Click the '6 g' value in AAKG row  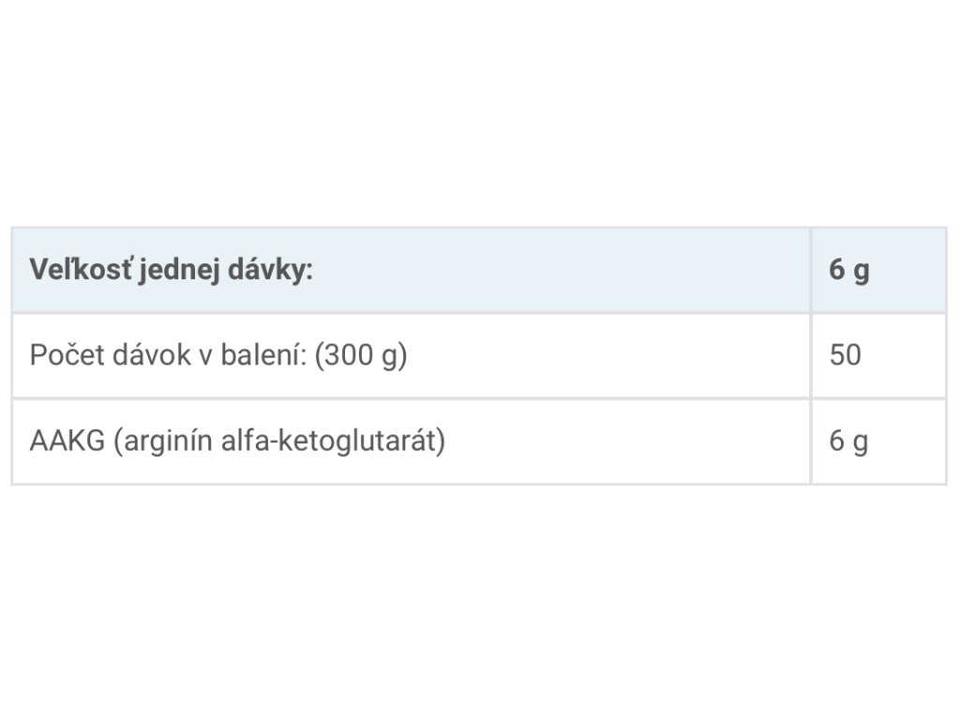coord(848,442)
